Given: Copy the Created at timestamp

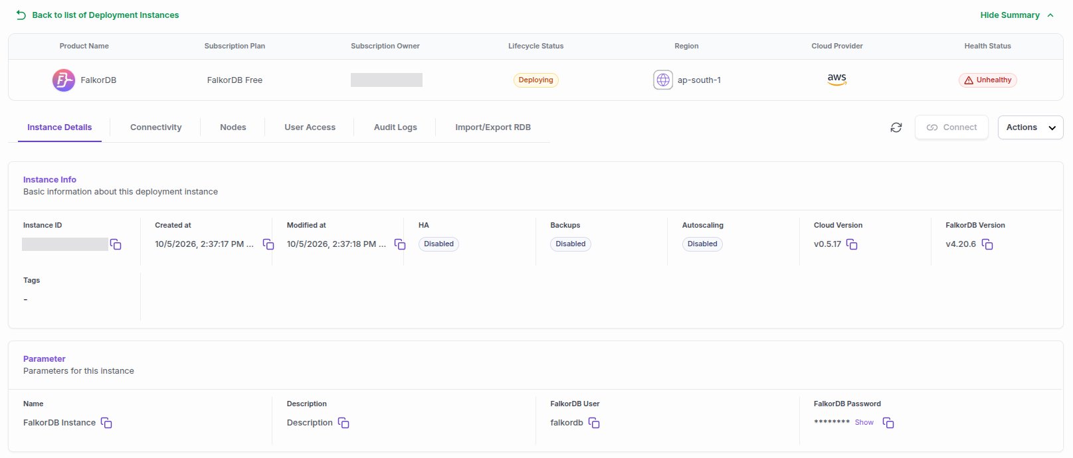Looking at the screenshot, I should tap(268, 244).
